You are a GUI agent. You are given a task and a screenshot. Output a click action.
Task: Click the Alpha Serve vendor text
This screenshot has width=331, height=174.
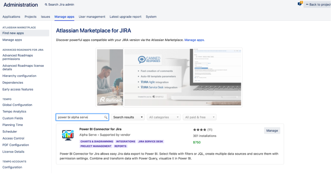click(88, 135)
